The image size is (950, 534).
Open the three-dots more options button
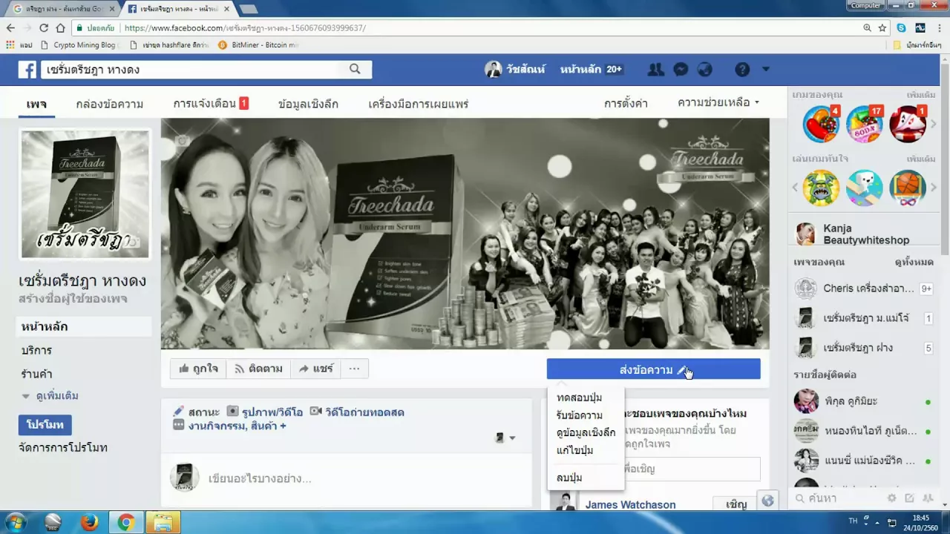[x=355, y=369]
